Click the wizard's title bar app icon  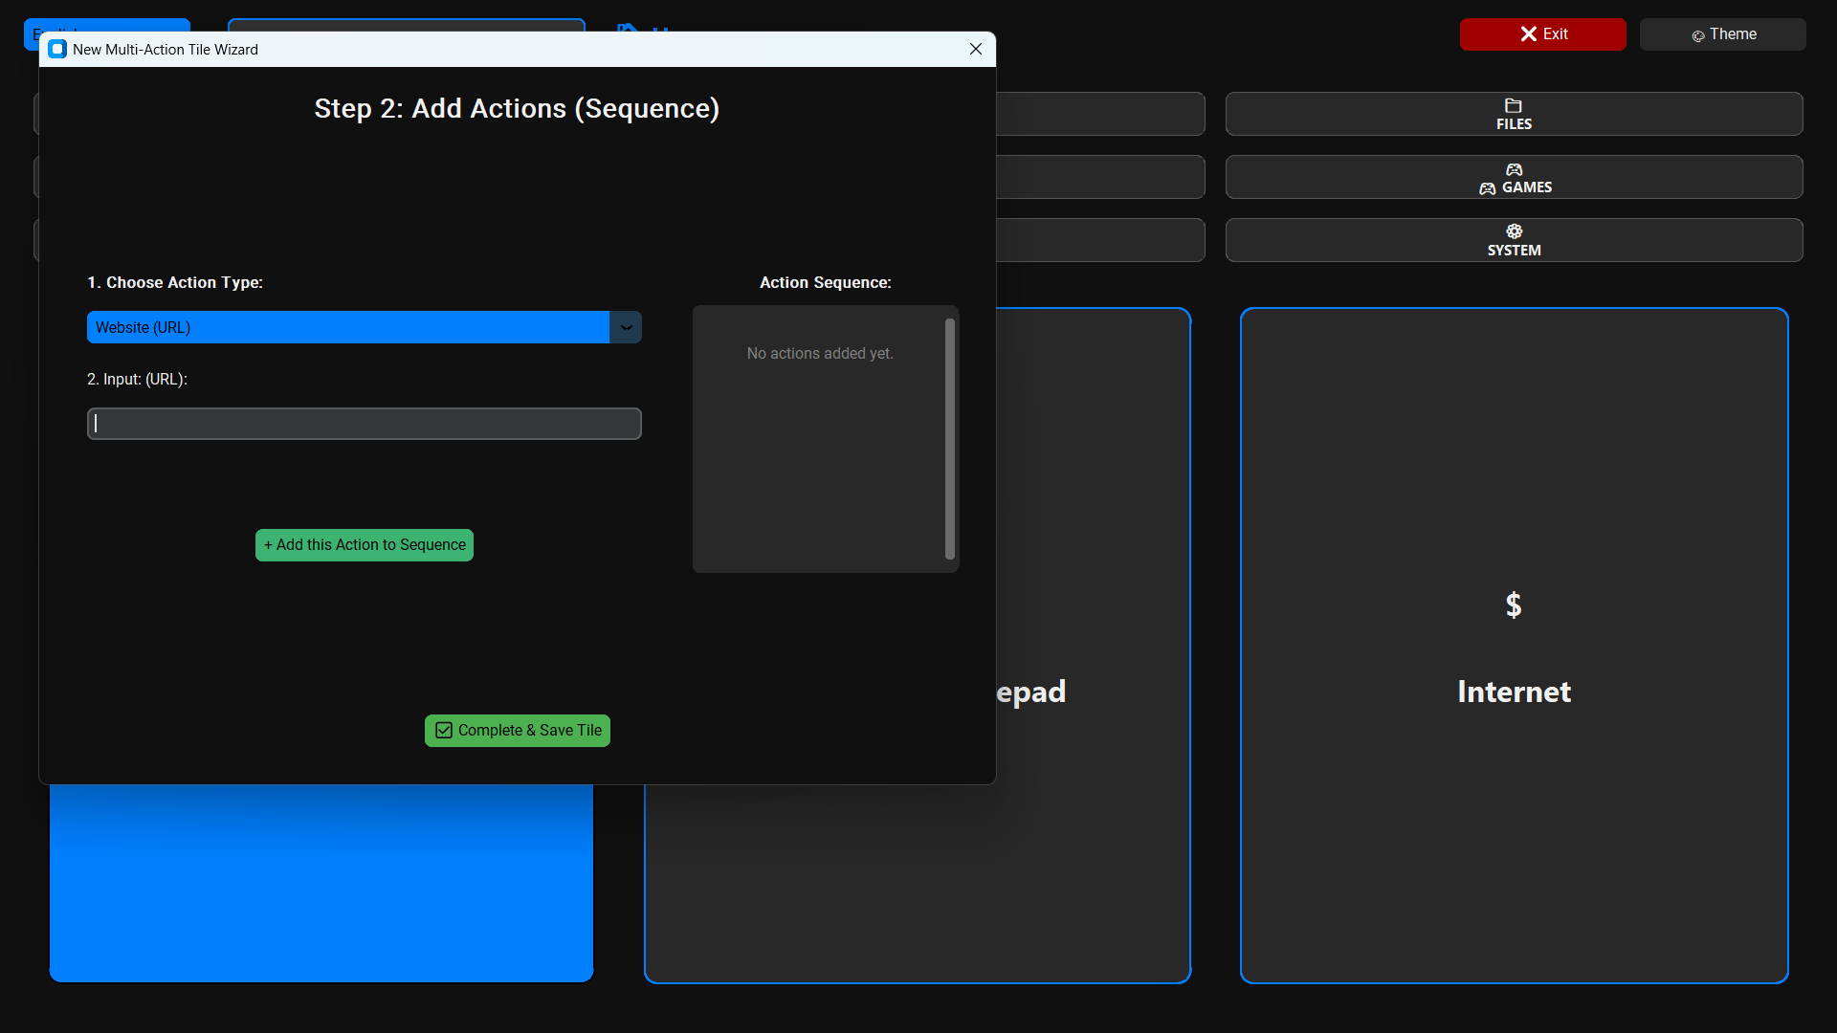point(57,50)
